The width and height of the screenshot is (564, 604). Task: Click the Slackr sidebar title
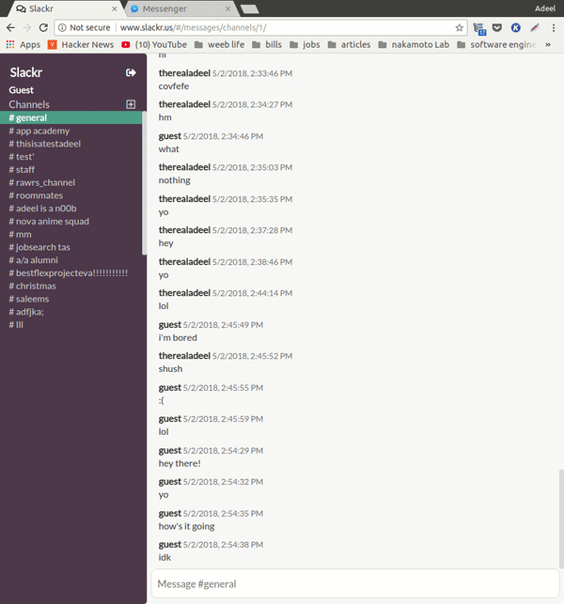(25, 72)
